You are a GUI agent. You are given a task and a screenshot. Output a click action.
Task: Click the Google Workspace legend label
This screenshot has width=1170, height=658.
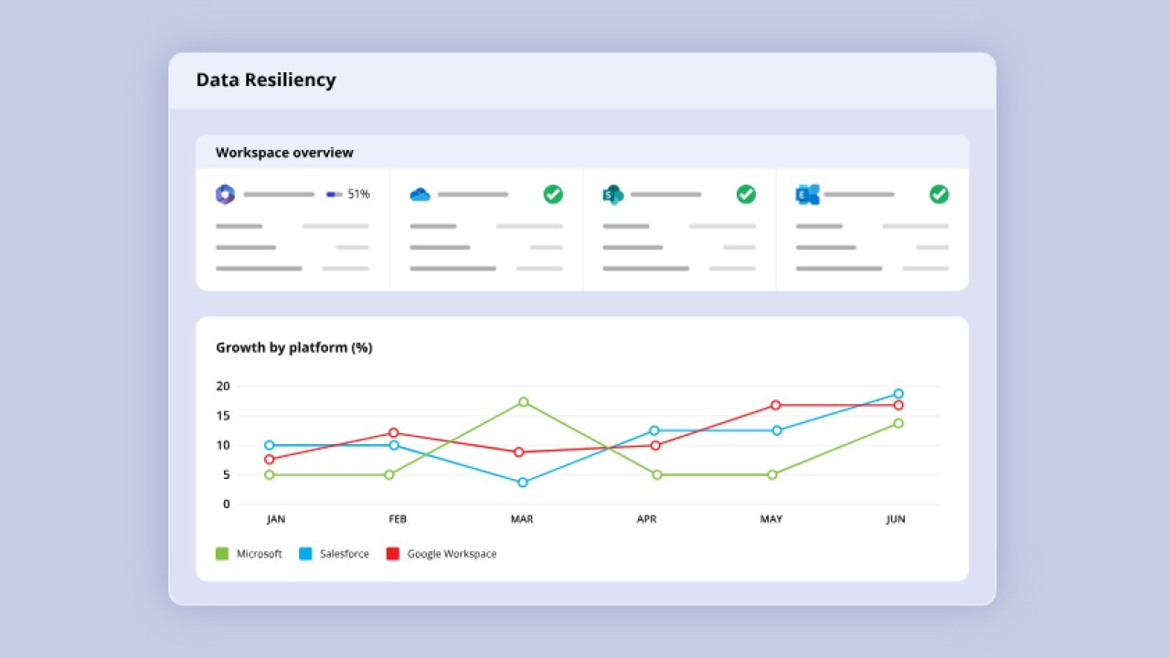[x=452, y=554]
